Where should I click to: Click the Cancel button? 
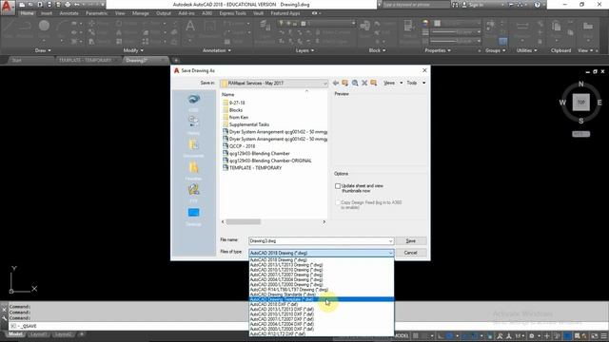[x=410, y=253]
